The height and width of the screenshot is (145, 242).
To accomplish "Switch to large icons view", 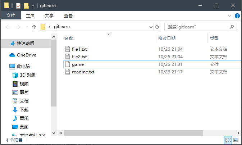I will (x=236, y=140).
